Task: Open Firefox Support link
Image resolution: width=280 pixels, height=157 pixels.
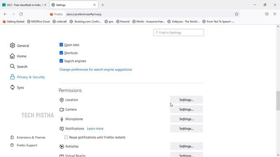Action: click(24, 145)
